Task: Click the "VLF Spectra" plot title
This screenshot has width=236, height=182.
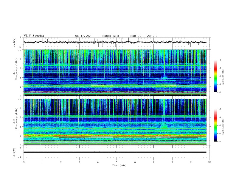Action: click(x=34, y=36)
